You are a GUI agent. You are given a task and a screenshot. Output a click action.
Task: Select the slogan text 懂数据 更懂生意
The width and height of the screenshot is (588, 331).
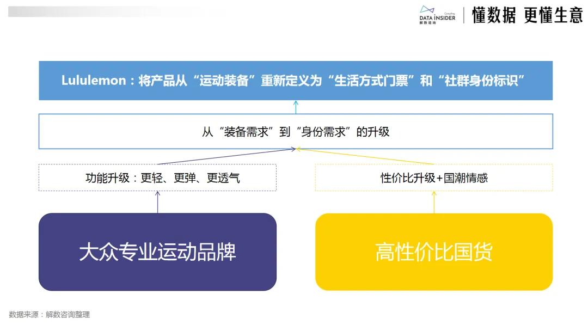click(x=527, y=15)
